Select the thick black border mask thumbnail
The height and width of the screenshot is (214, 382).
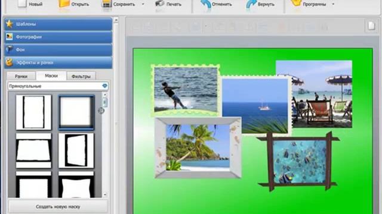point(33,185)
